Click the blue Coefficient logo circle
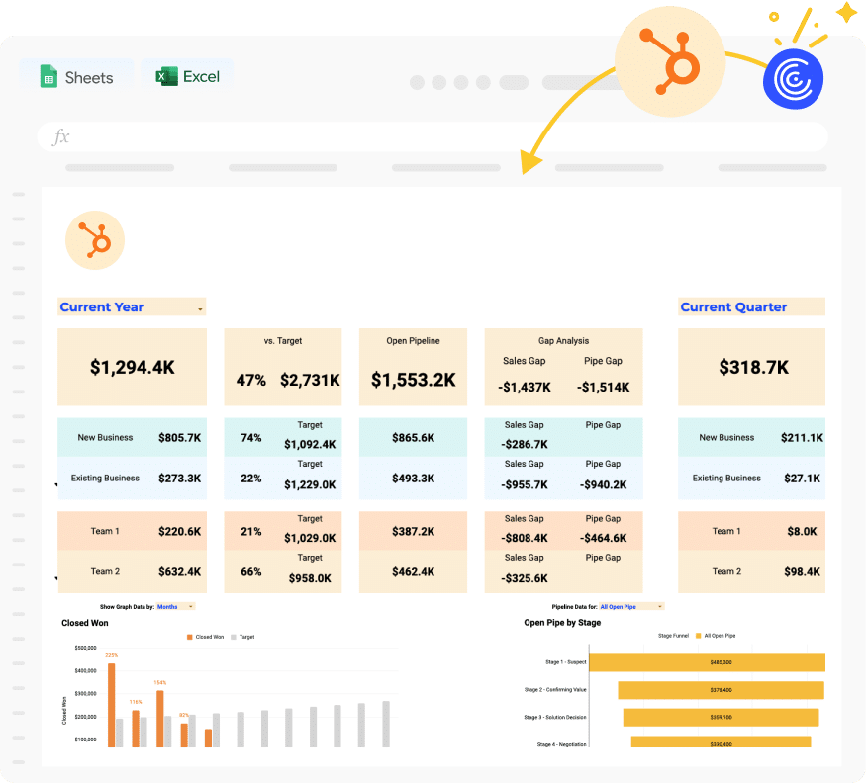The height and width of the screenshot is (784, 866). click(x=793, y=79)
